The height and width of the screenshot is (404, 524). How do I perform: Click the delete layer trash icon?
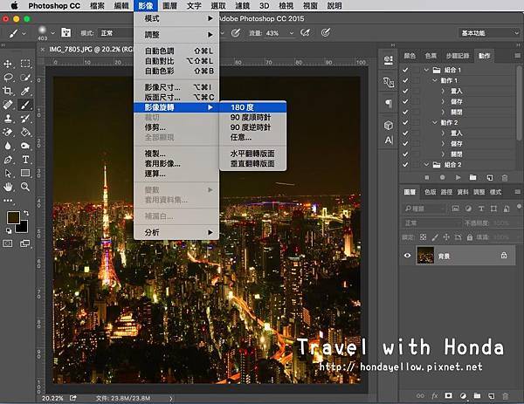(x=505, y=396)
